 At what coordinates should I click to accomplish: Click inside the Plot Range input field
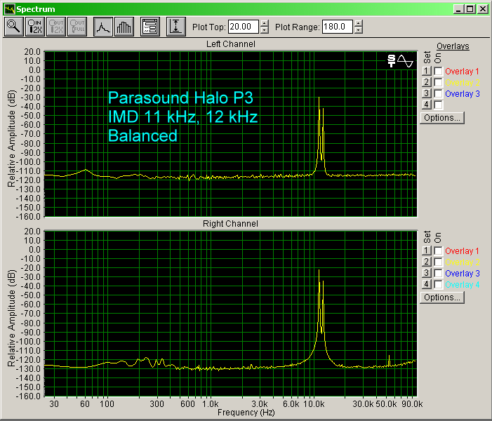pyautogui.click(x=337, y=27)
